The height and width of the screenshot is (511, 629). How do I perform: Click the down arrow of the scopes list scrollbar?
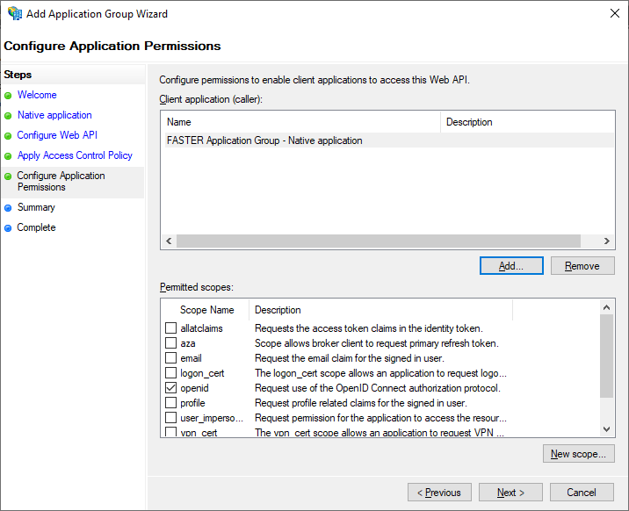click(606, 429)
